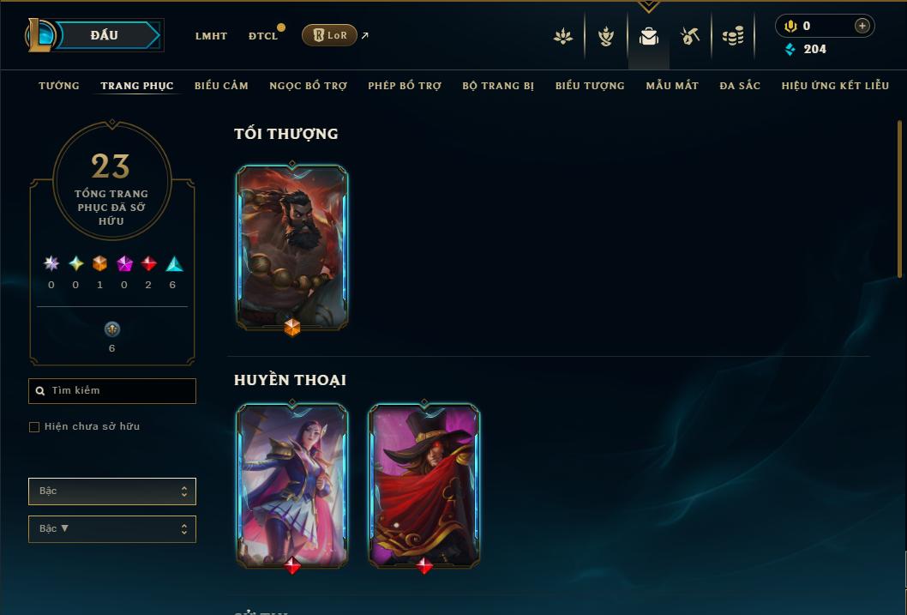Screen dimensions: 907x615
Task: Select the 'ĐTCL' game mode link
Action: click(x=263, y=36)
